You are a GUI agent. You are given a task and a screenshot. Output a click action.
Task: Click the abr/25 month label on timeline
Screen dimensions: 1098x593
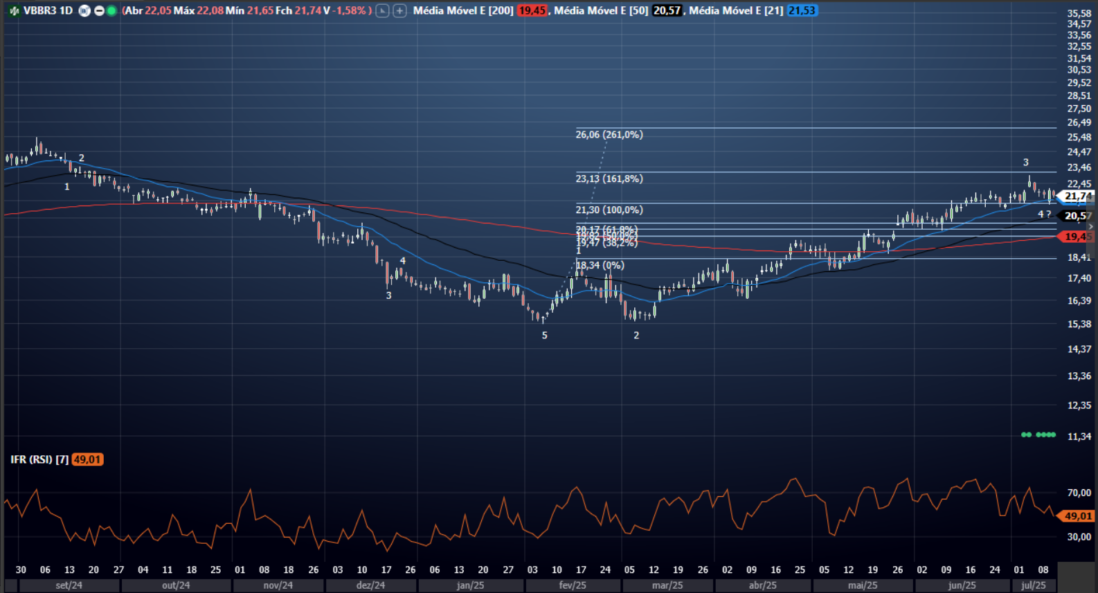click(762, 585)
